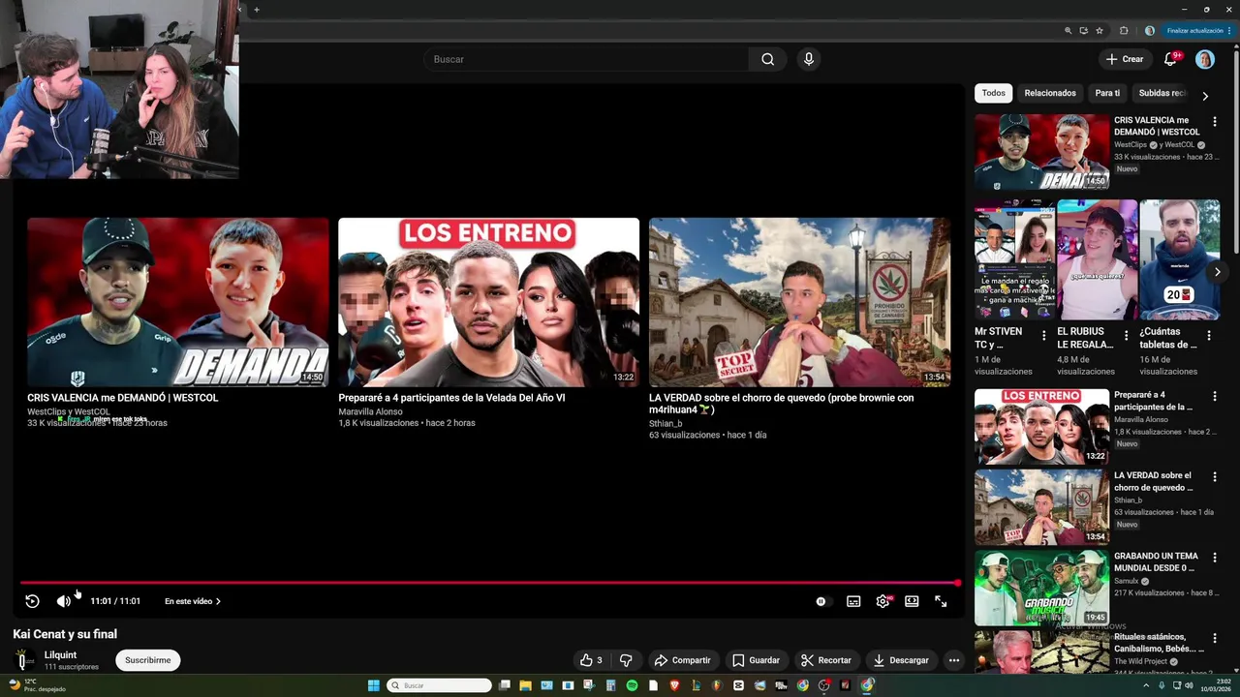Open options for EL RUBIUS short
The image size is (1240, 697).
click(x=1126, y=335)
